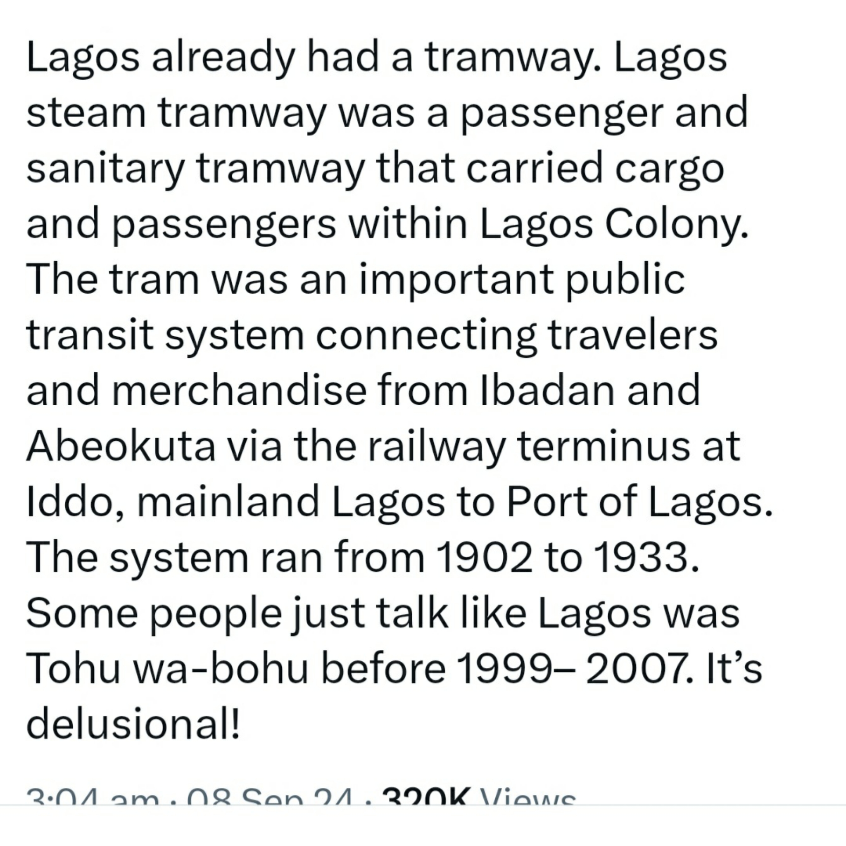Click the phrase "Tohu wa-bohu" in tweet
Image resolution: width=846 pixels, height=846 pixels.
(167, 668)
